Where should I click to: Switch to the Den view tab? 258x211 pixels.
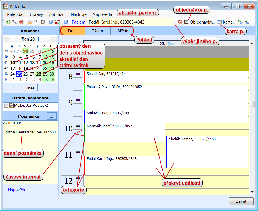point(72,31)
